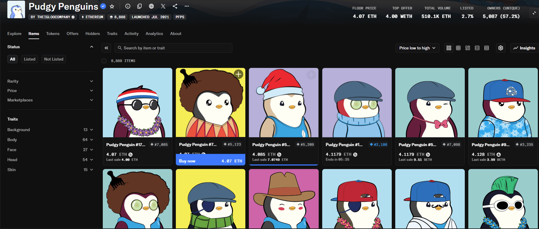
Task: Expand the Marketplaces filter
Action: [50, 100]
